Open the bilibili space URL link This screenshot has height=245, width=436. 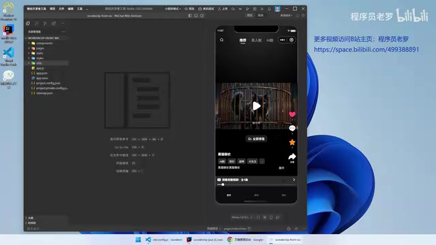click(x=367, y=50)
